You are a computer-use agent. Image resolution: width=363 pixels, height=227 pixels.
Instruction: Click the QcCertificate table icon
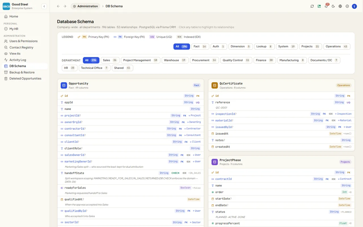[215, 85]
